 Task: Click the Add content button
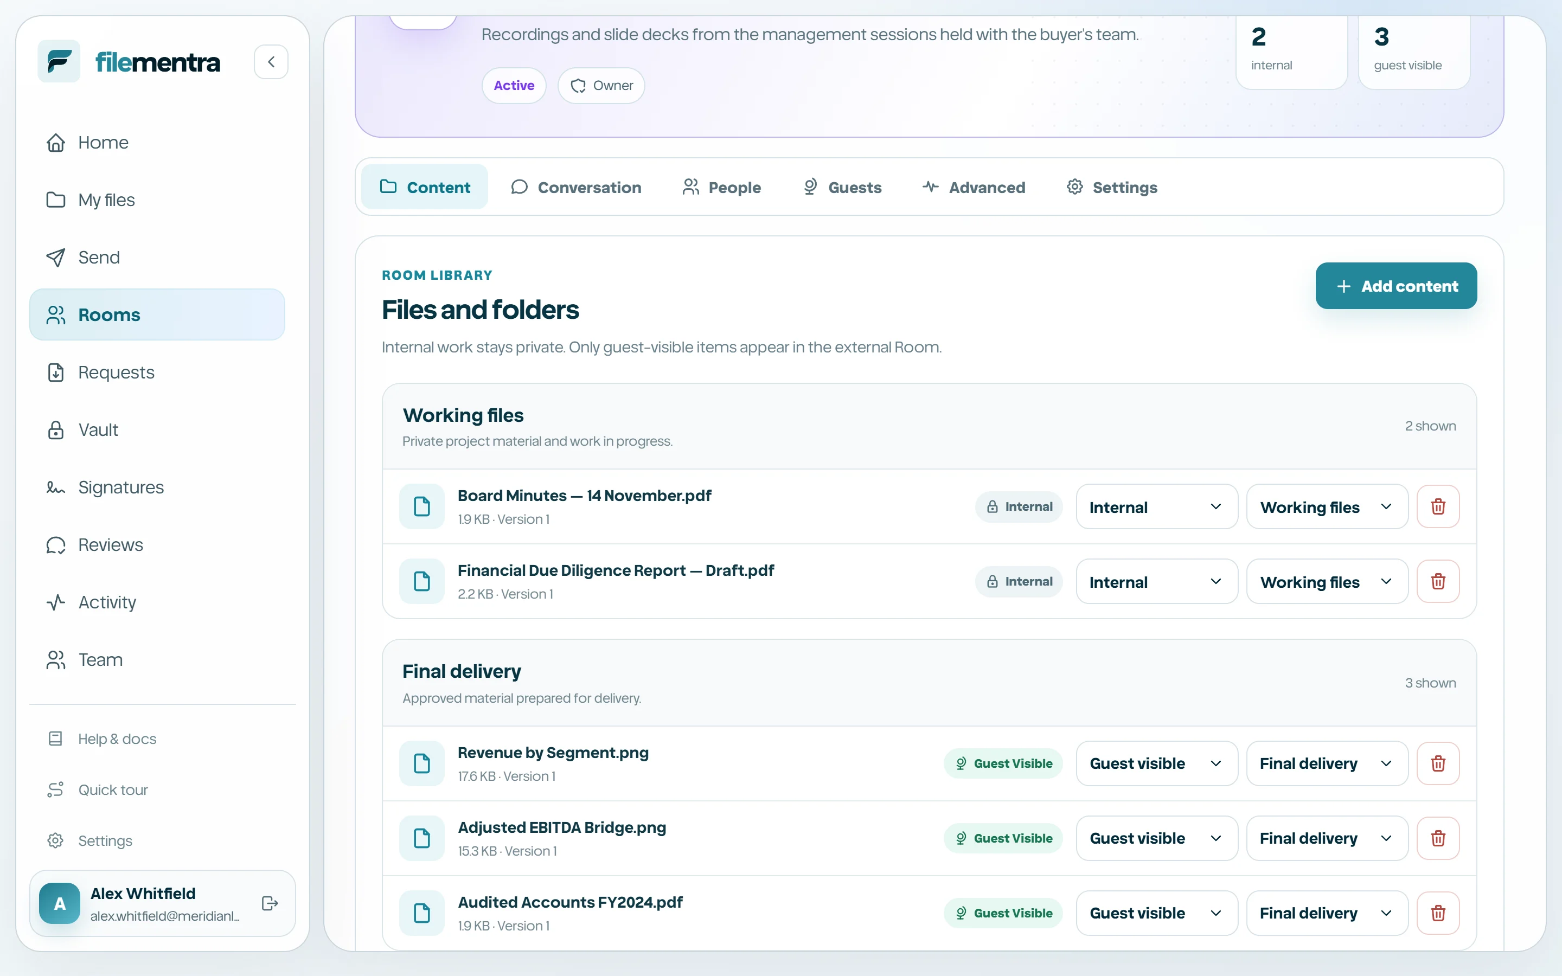point(1396,286)
